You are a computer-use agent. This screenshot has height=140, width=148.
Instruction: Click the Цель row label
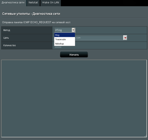click(x=6, y=38)
